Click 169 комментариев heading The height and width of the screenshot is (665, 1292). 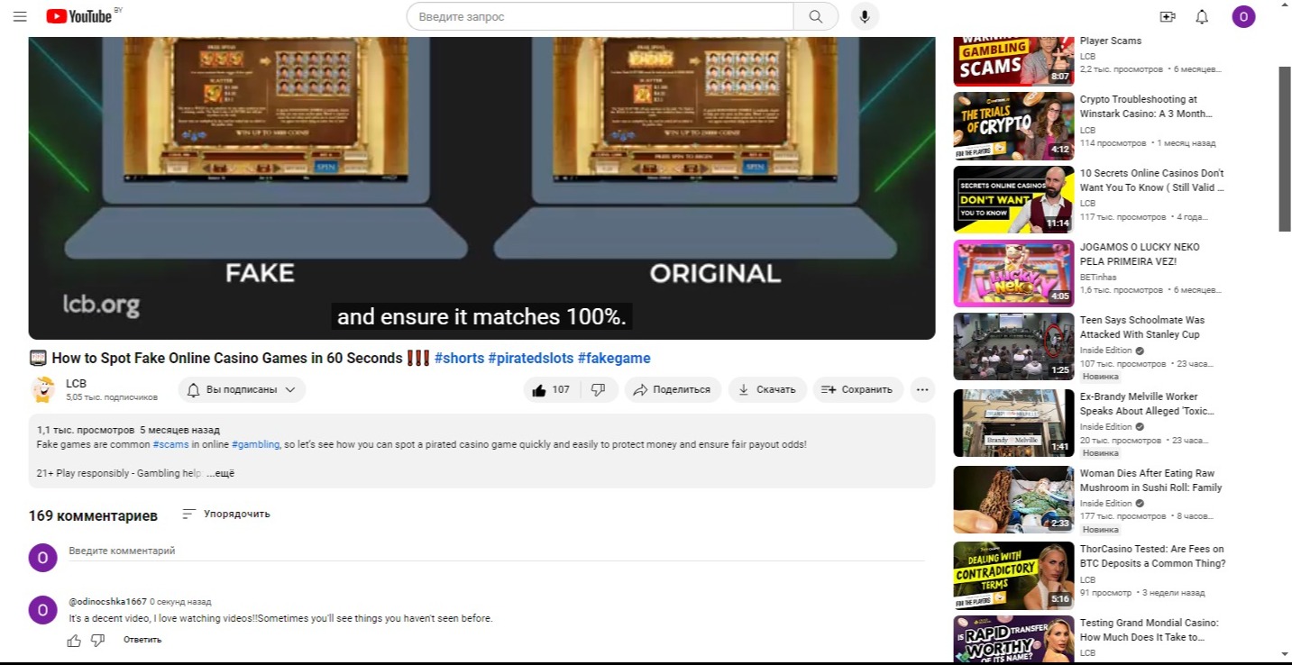pyautogui.click(x=93, y=515)
